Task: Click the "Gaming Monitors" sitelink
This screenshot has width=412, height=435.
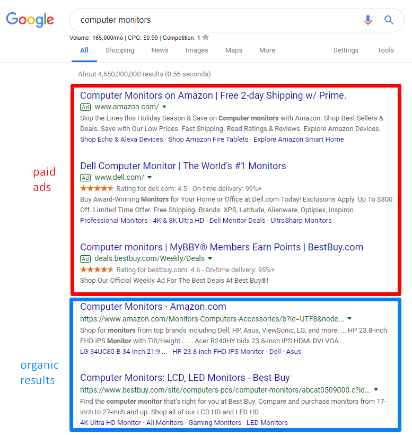Action: [215, 423]
